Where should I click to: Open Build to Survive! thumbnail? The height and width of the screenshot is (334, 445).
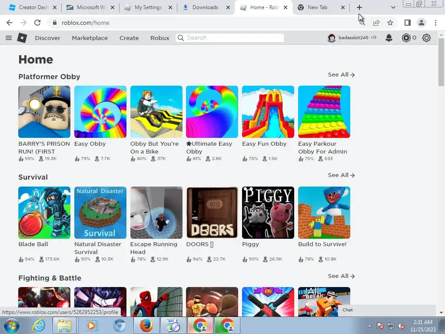click(x=324, y=212)
